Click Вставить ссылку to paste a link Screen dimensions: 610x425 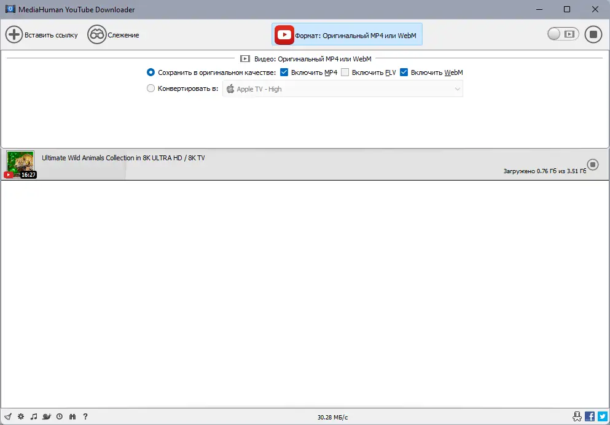coord(41,34)
